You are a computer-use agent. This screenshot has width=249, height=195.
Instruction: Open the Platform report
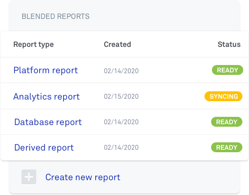(x=45, y=70)
